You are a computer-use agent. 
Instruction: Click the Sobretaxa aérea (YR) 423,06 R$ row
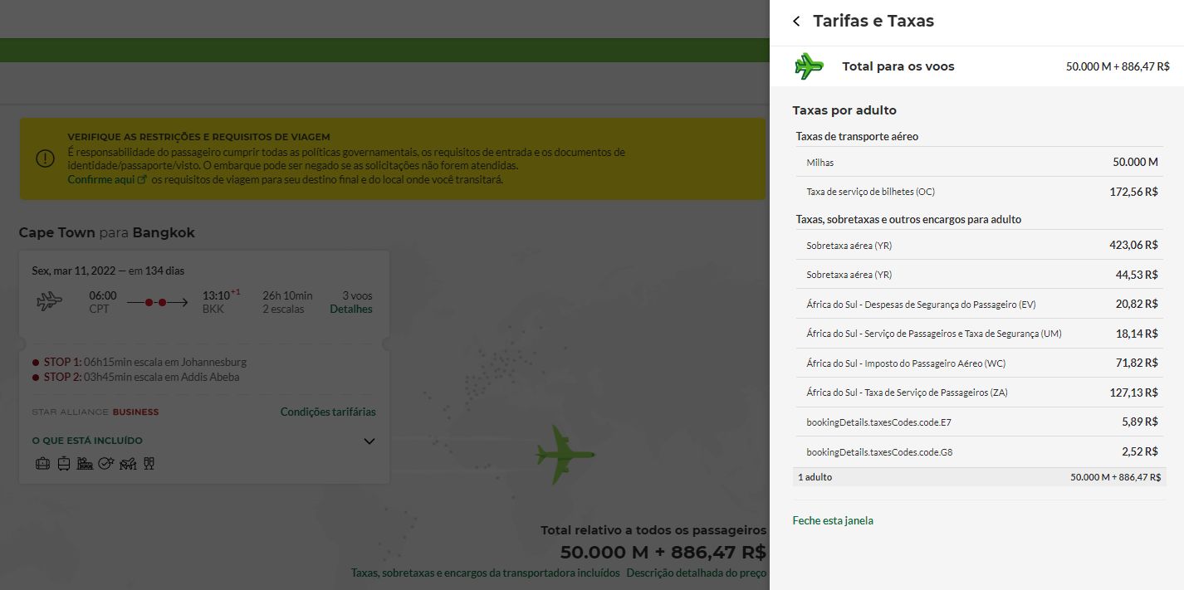(x=980, y=246)
